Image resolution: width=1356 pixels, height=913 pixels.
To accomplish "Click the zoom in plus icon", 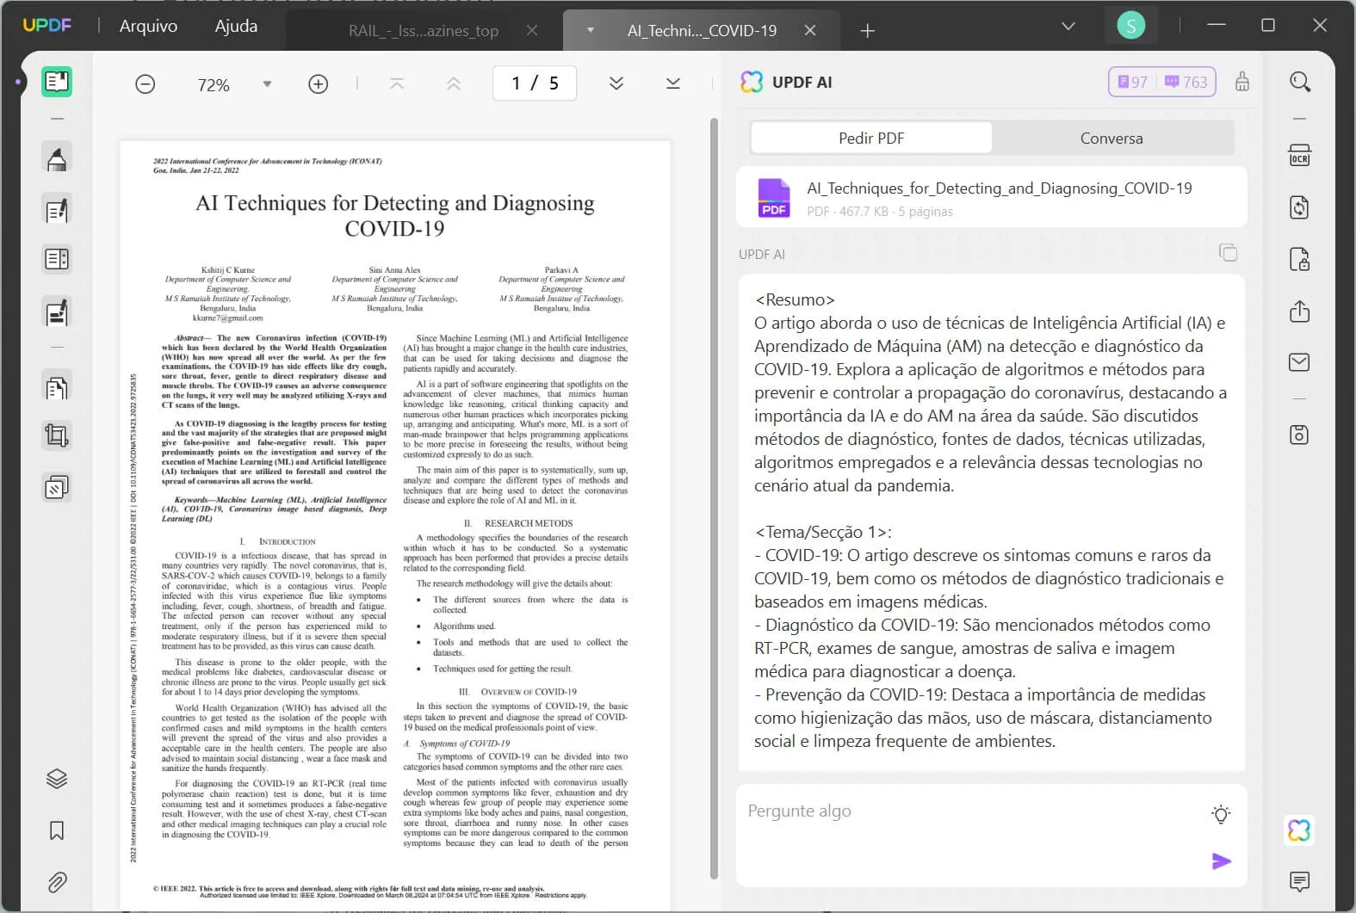I will click(318, 83).
